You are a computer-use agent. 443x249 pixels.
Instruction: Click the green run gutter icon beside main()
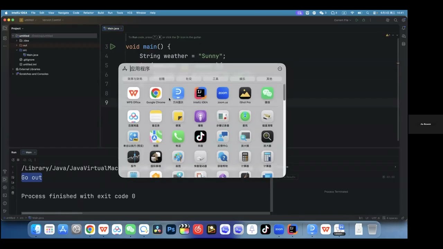112,47
